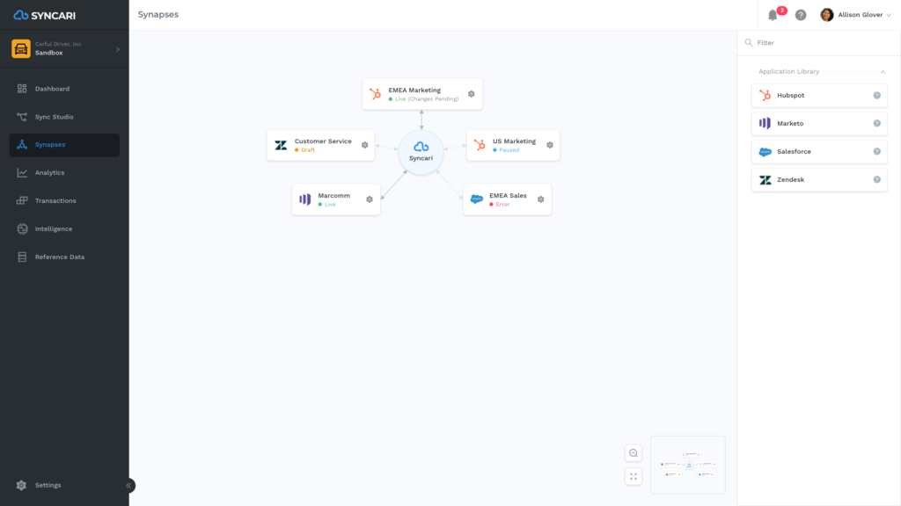This screenshot has height=506, width=901.
Task: Click the 'Marcomm' node title
Action: click(x=333, y=196)
